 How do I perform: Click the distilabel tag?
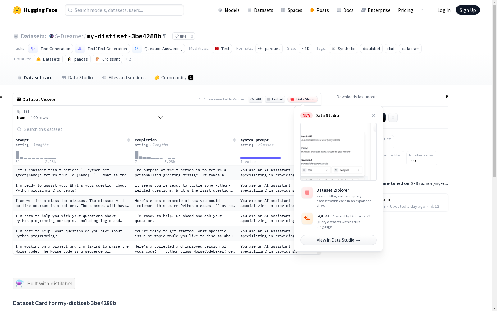(x=372, y=49)
